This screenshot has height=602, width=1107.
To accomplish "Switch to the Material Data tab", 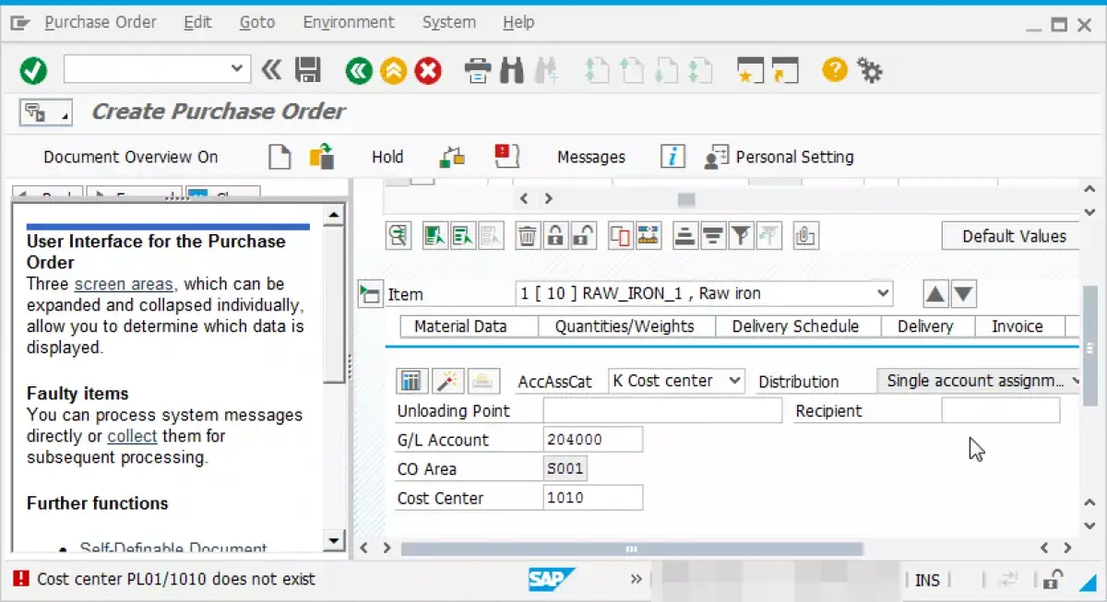I will [x=460, y=326].
